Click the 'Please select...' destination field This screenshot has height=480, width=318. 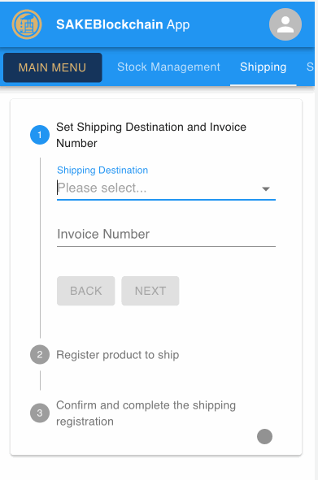coord(166,188)
